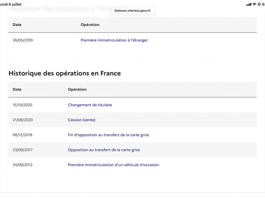The width and height of the screenshot is (265, 199).
Task: Click Opération header in foreign operations table
Action: 90,25
